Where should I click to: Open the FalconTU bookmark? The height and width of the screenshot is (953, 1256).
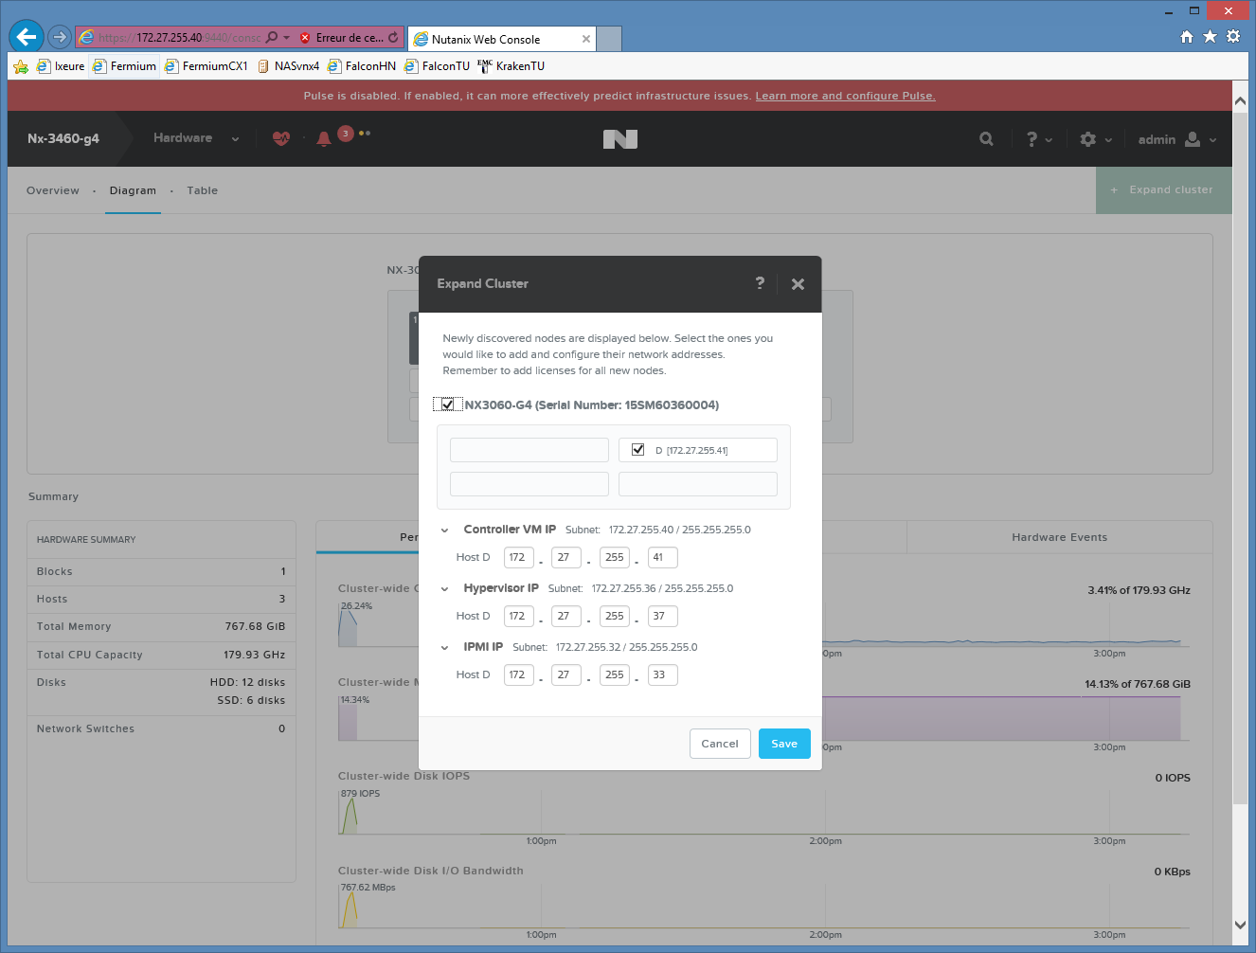pos(437,66)
